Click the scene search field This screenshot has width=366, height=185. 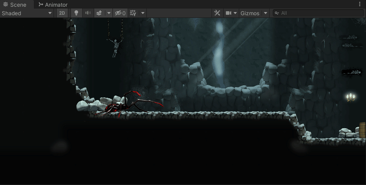(x=318, y=13)
